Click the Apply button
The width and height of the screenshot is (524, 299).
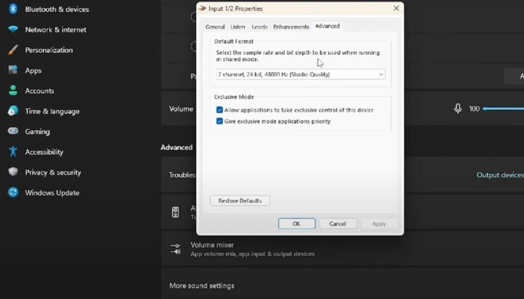(379, 224)
